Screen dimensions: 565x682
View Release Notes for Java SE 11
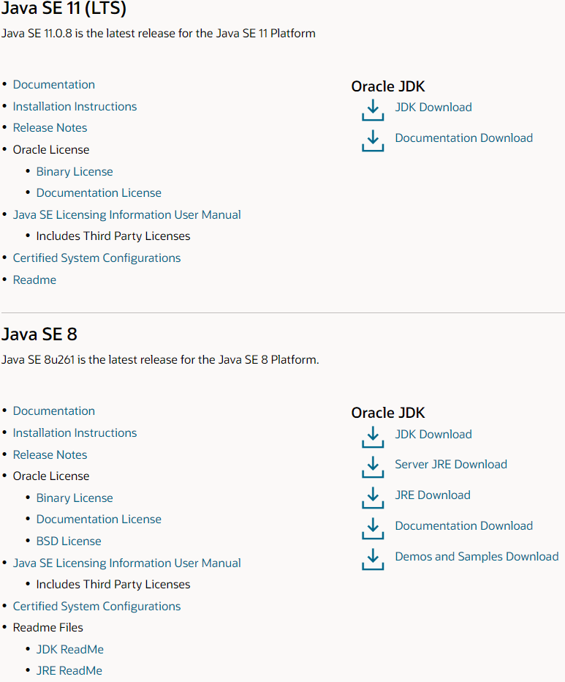pos(50,127)
